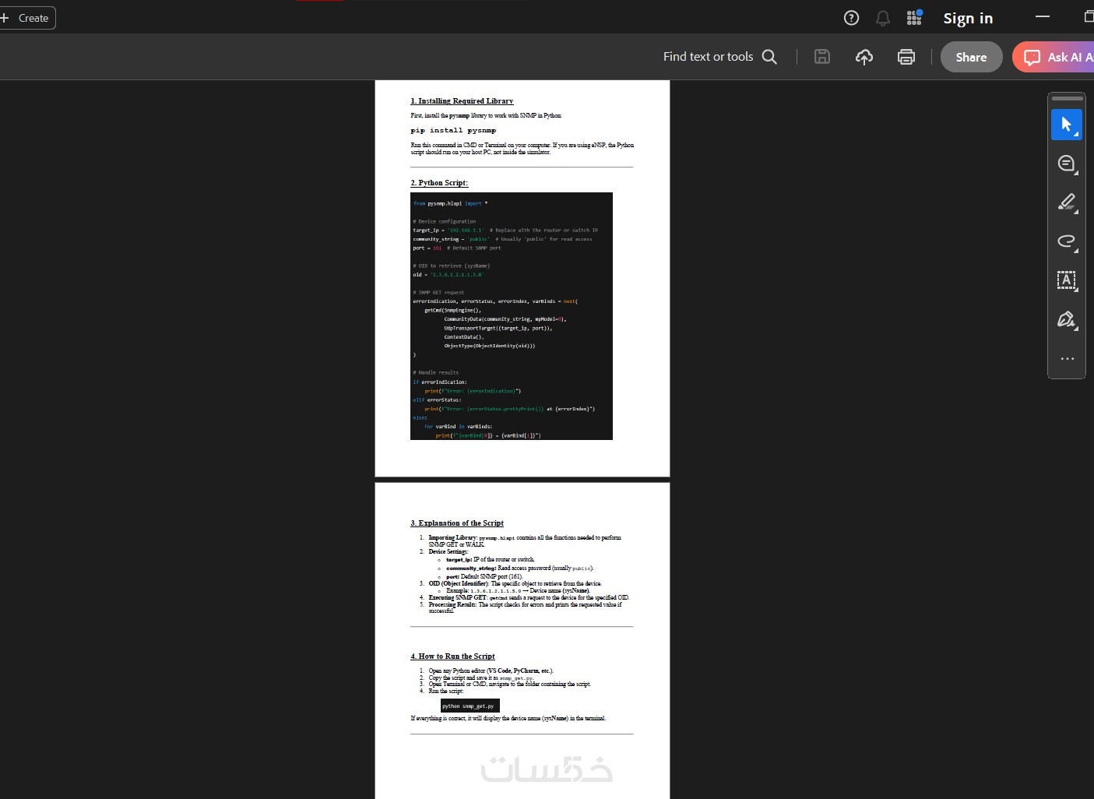Screen dimensions: 1094x799
Task: Open the Help question mark icon
Action: pyautogui.click(x=852, y=18)
